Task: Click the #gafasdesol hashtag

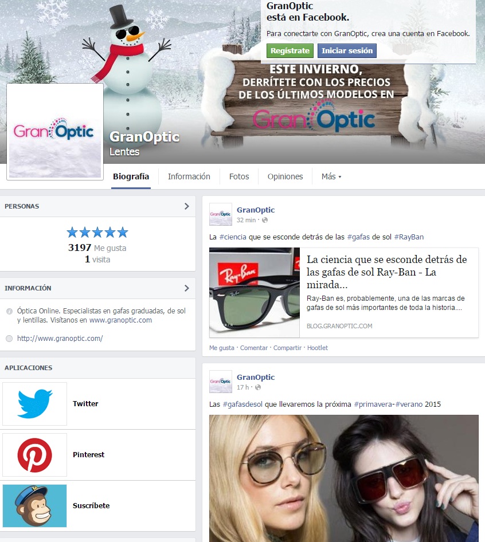Action: click(x=242, y=404)
